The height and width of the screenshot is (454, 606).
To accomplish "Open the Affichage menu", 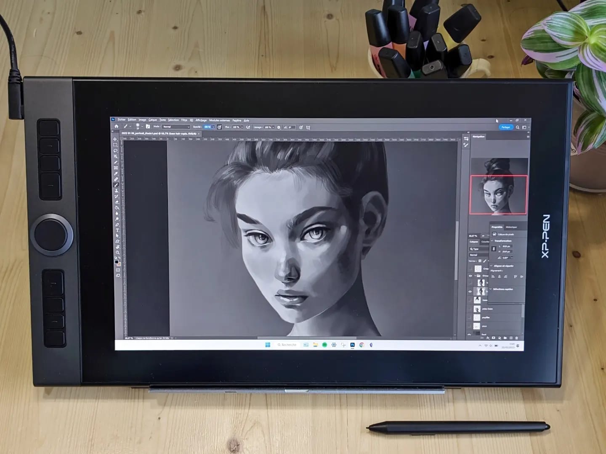I will [201, 120].
